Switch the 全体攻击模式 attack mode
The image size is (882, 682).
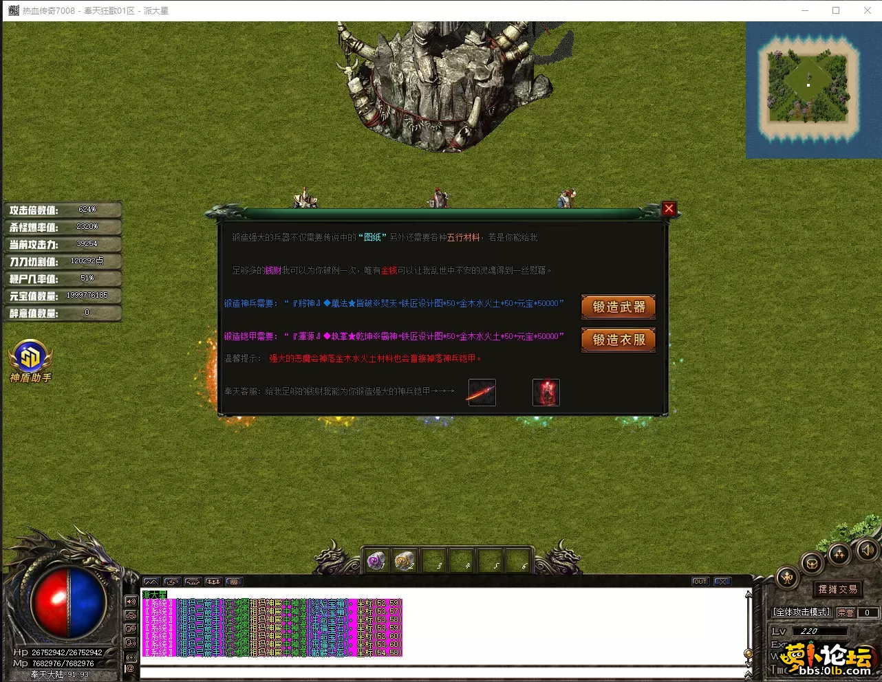[802, 612]
